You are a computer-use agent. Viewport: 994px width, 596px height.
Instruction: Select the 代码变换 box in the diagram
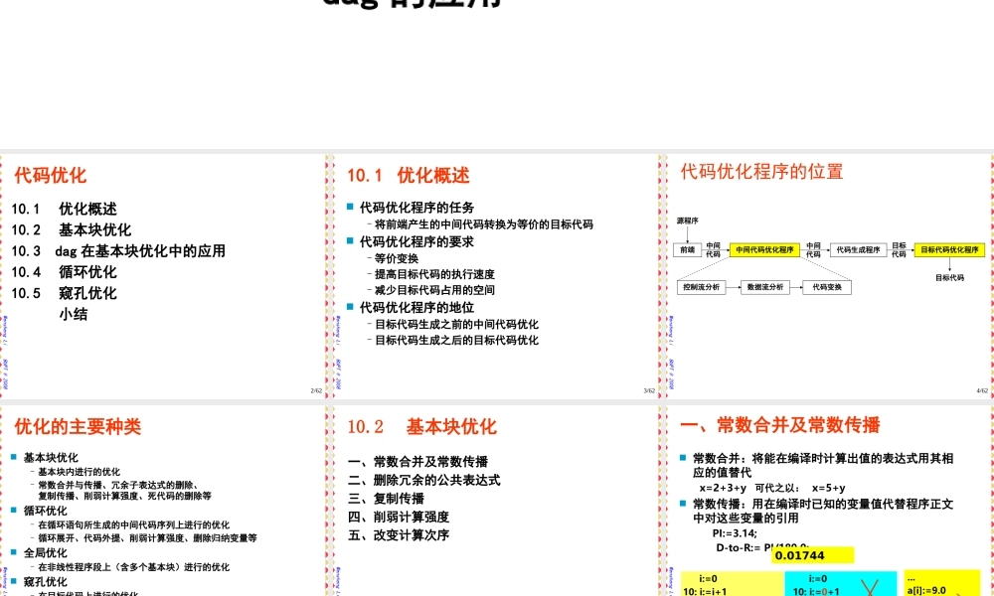coord(827,287)
